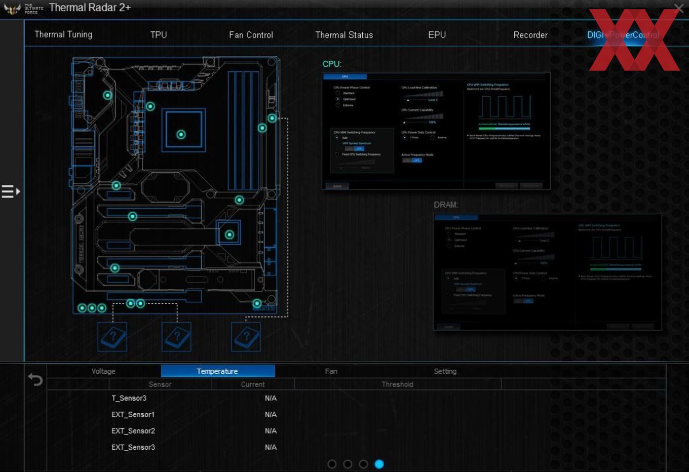Click N/A value for EXT_Sensor3

[x=271, y=447]
